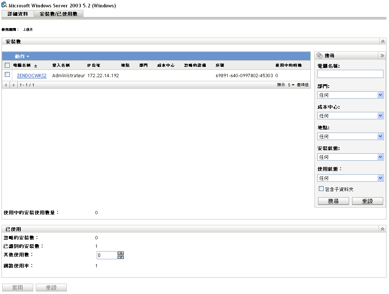Image resolution: width=389 pixels, height=294 pixels.
Task: Click sort arrow next to 電腦名稱 column
Action: click(35, 66)
